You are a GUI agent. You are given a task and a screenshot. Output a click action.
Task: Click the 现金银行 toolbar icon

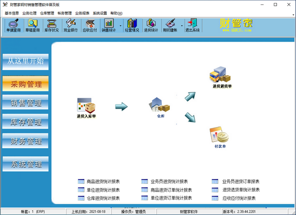coord(71,25)
